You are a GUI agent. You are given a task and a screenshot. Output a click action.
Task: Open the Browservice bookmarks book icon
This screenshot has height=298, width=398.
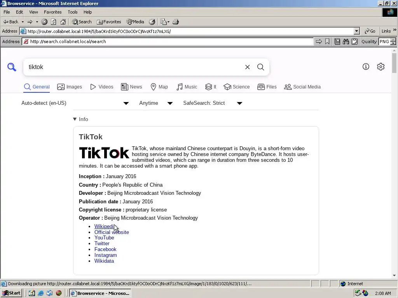click(x=337, y=42)
